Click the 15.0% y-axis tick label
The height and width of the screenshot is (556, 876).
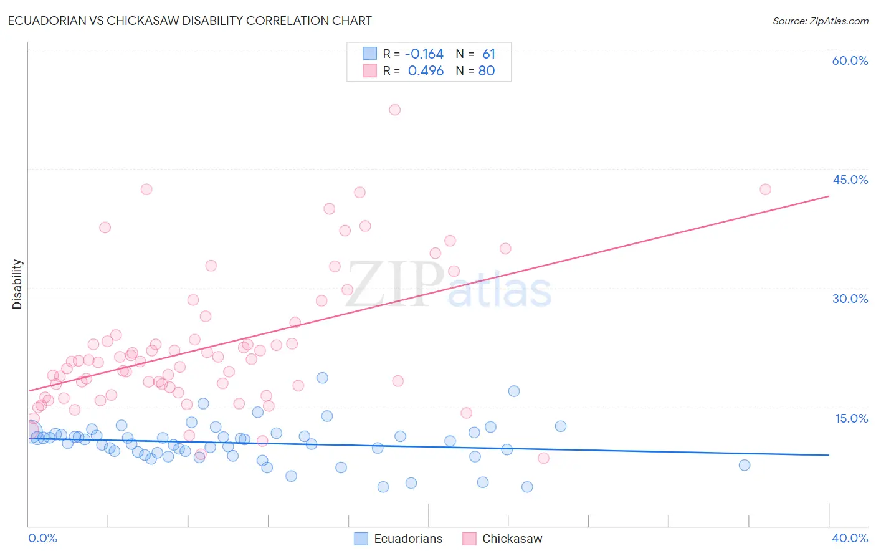coord(851,418)
